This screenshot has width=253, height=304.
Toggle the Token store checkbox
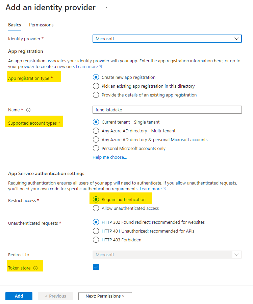[x=96, y=267]
